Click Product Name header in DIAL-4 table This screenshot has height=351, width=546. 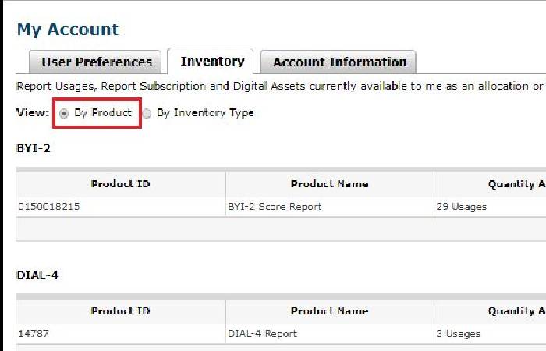pos(329,310)
